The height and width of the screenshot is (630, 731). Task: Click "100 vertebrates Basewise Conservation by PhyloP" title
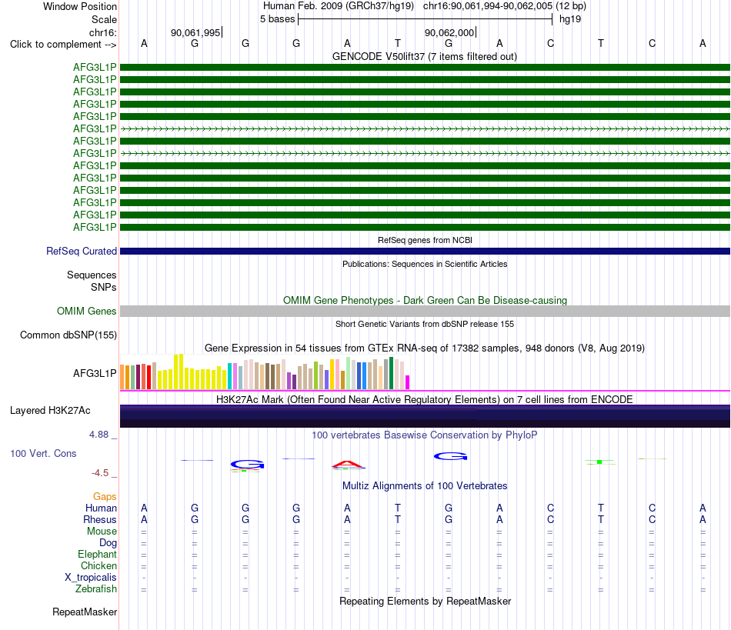pos(425,435)
